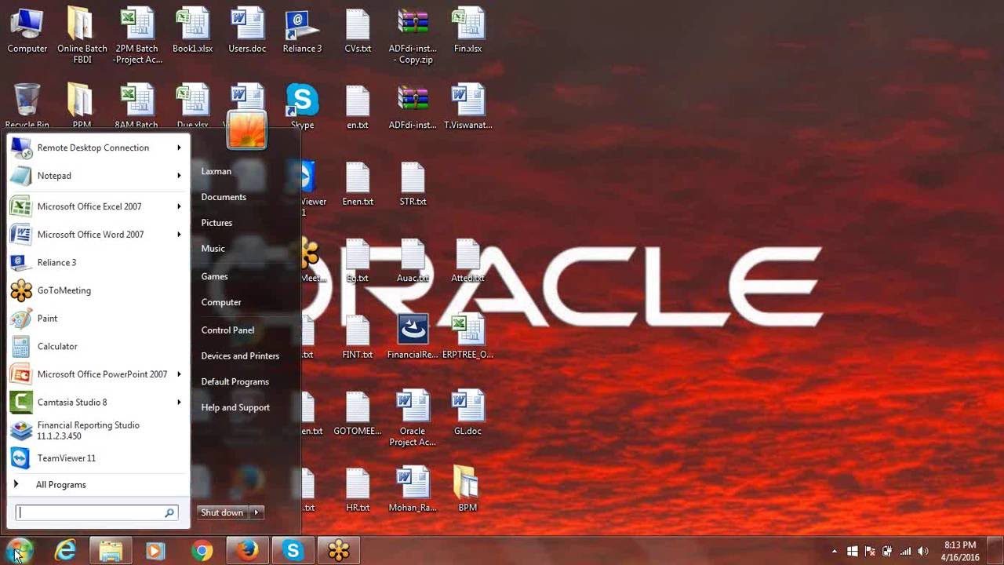Open Computer link in Start menu right pane

coord(221,302)
